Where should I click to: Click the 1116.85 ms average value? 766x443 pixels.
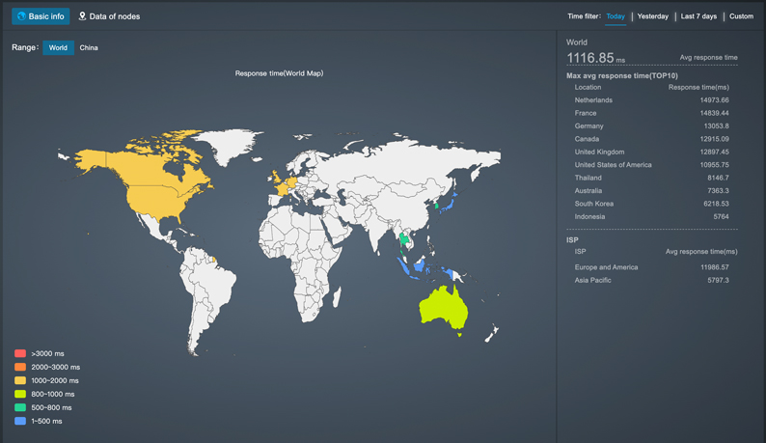click(595, 58)
